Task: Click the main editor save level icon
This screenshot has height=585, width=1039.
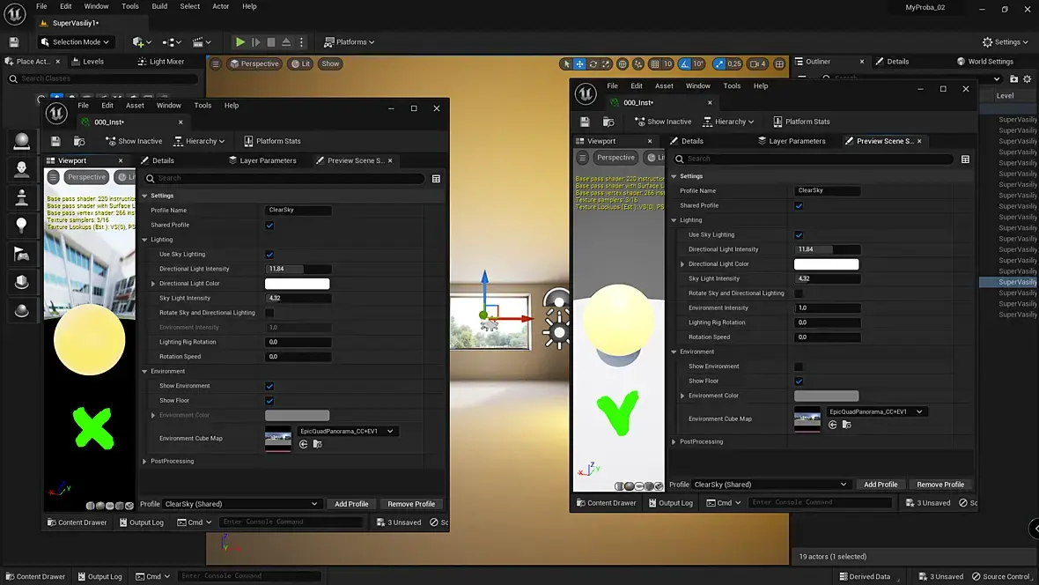Action: point(14,41)
